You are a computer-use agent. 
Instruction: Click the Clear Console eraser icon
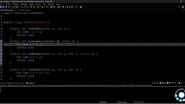coord(160,83)
